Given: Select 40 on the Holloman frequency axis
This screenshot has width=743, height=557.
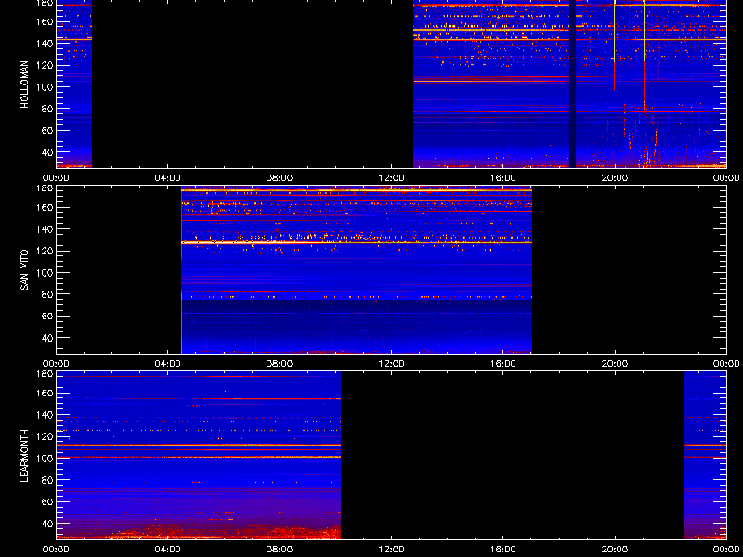Looking at the screenshot, I should point(47,152).
